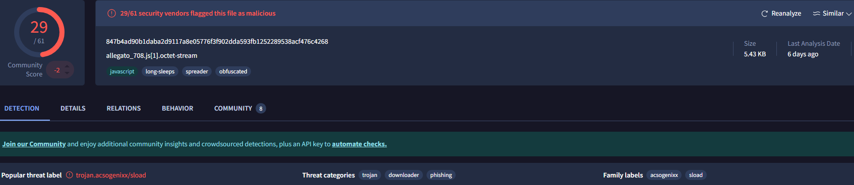The image size is (854, 185).
Task: Select the long-sleeps tag
Action: pos(160,71)
